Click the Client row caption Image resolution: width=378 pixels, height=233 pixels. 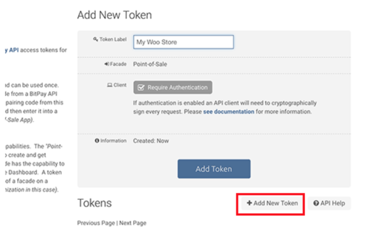pyautogui.click(x=120, y=85)
